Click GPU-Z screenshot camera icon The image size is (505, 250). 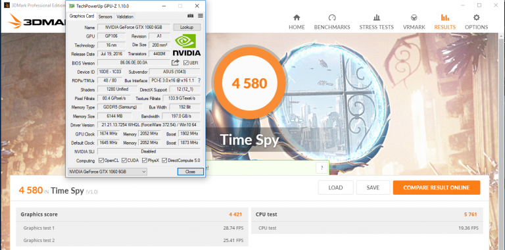(190, 16)
